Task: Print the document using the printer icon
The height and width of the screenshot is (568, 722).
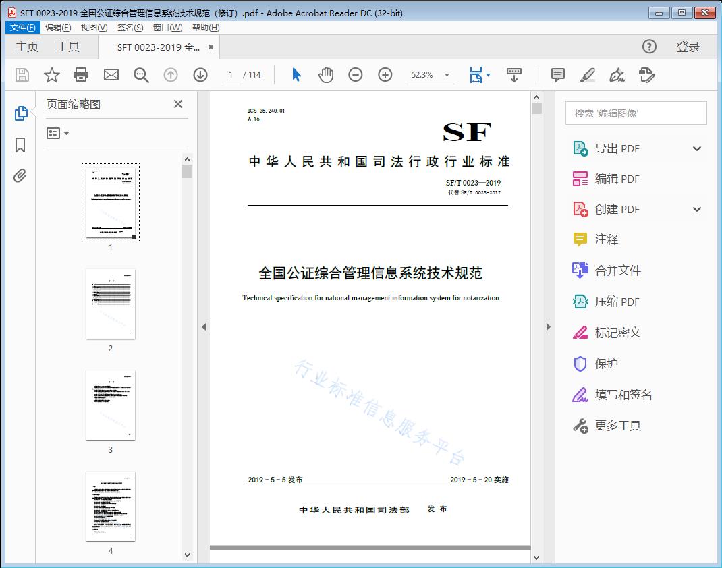Action: (81, 75)
